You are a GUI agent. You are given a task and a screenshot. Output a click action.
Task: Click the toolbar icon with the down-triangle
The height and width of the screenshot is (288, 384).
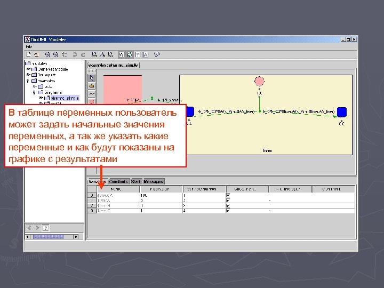pos(138,54)
